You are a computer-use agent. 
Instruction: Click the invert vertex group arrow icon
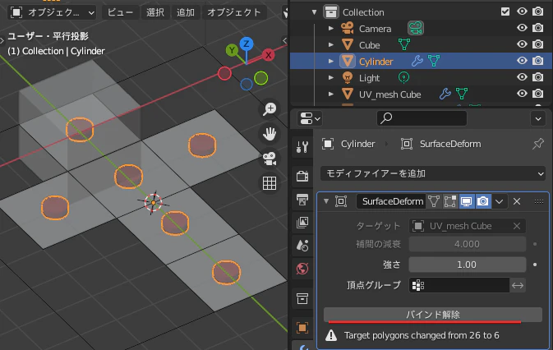(x=518, y=285)
